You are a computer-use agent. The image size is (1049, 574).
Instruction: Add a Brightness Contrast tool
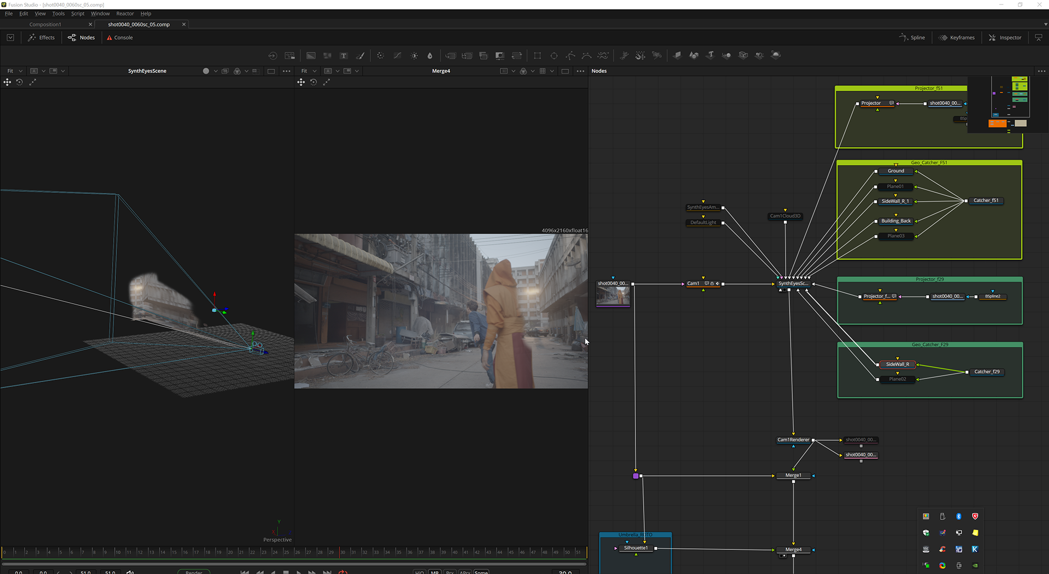(x=414, y=56)
